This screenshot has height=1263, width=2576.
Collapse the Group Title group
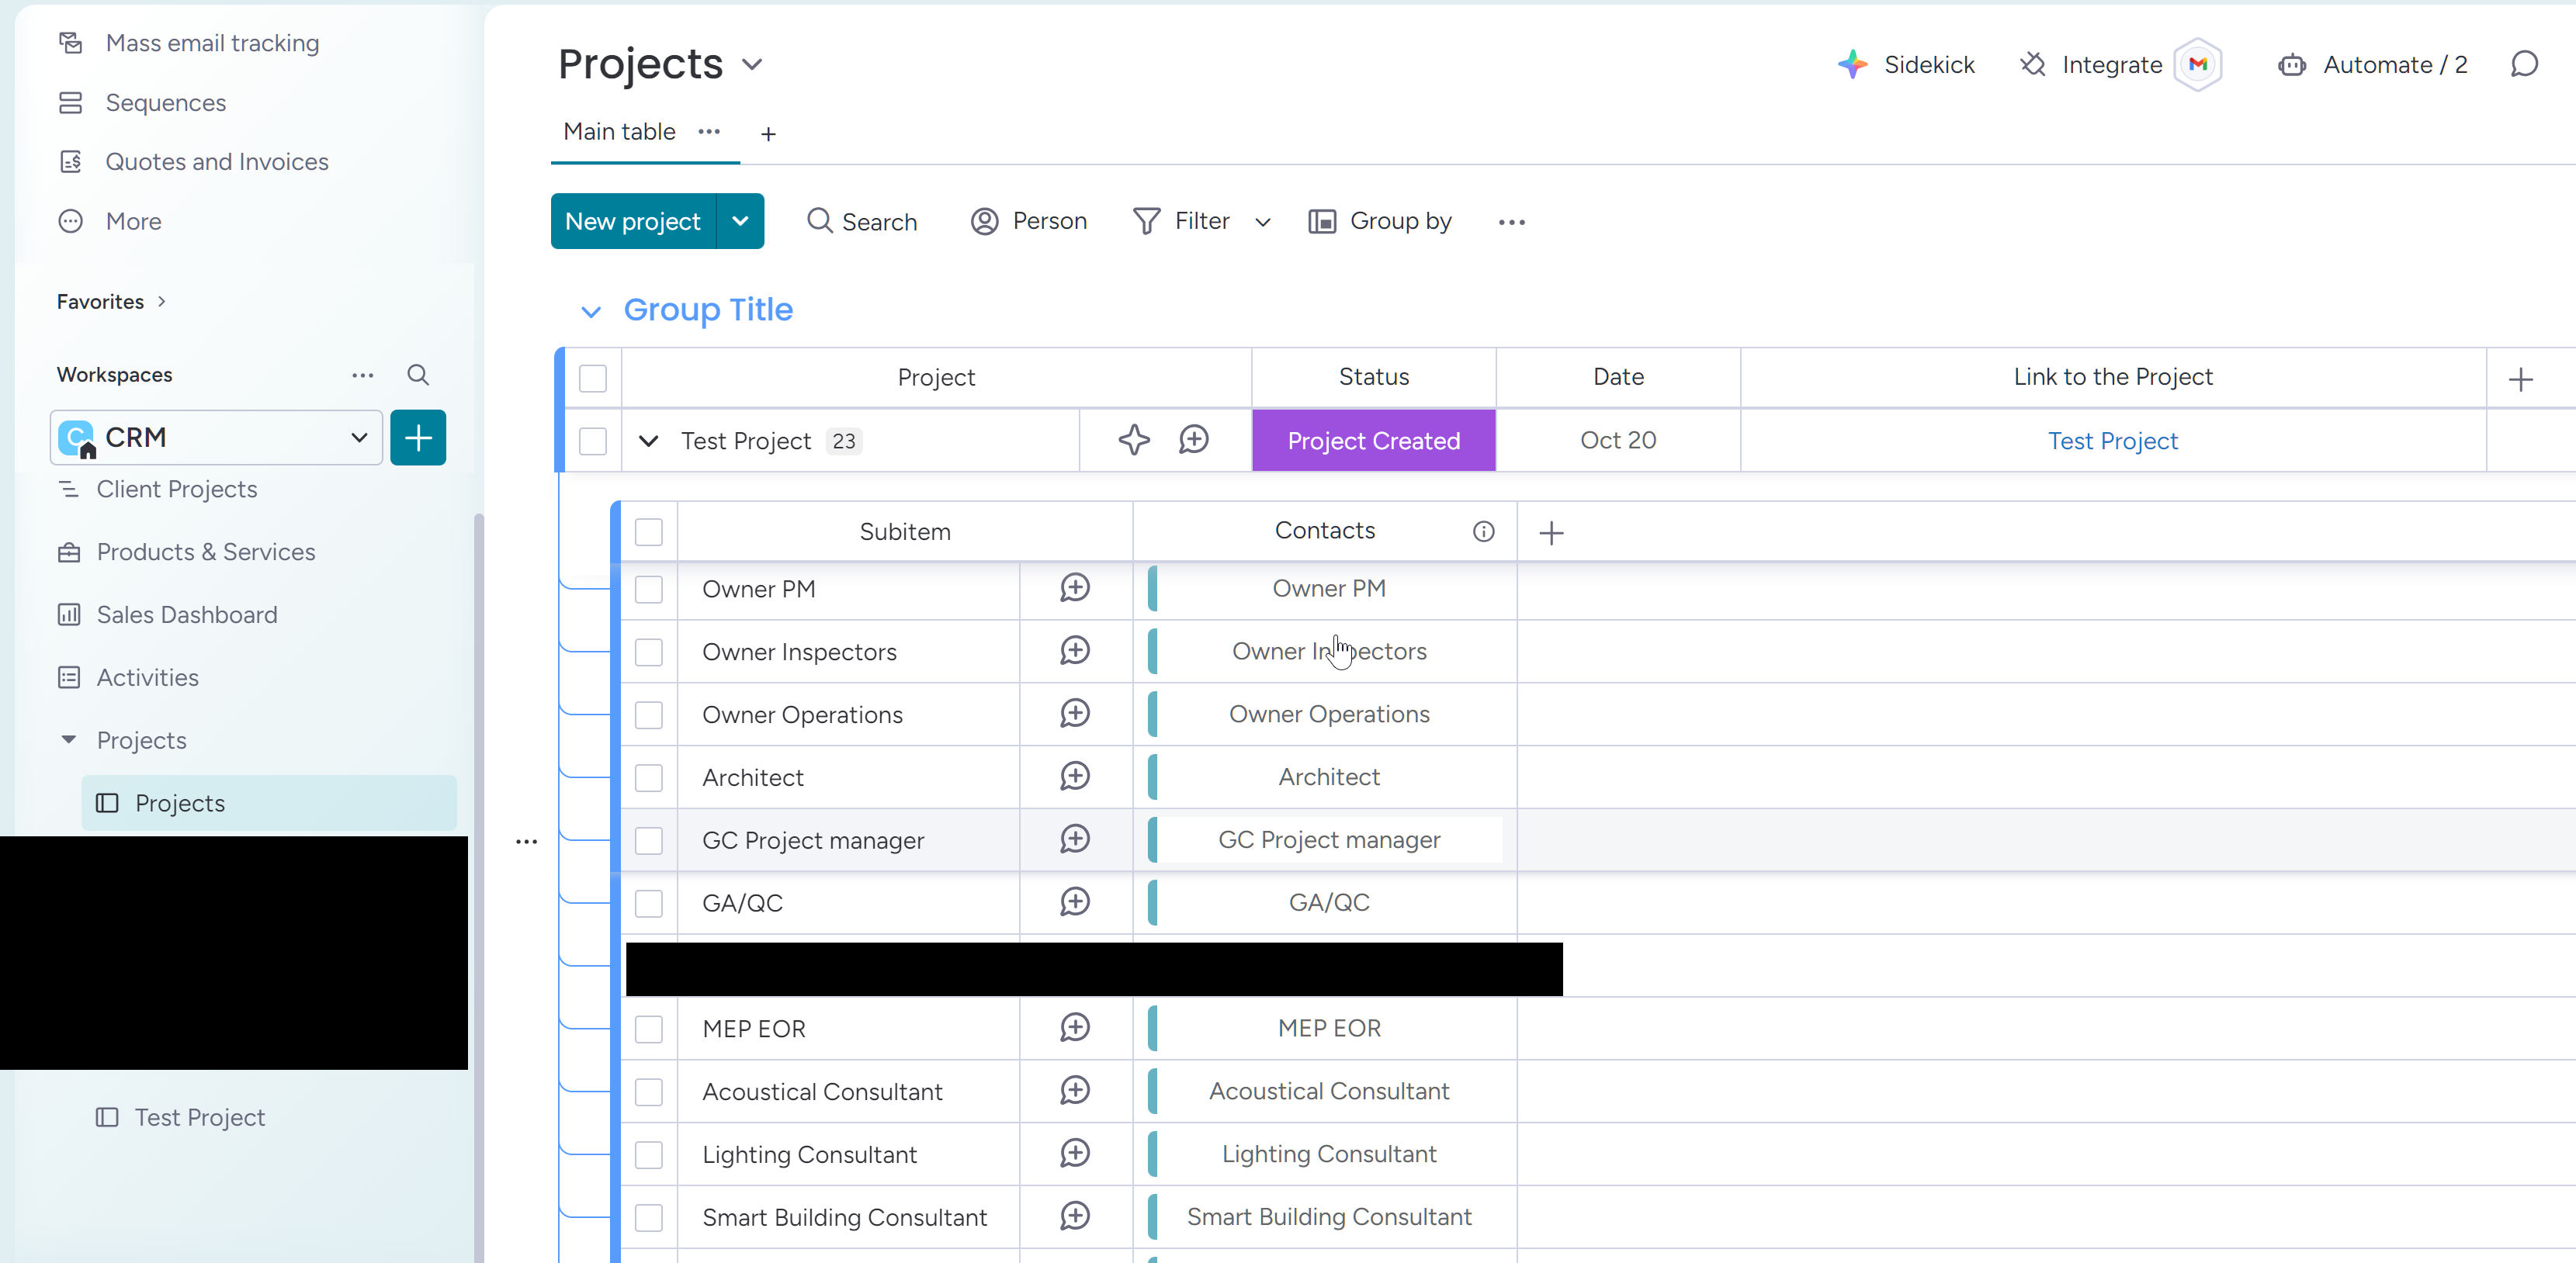[591, 312]
